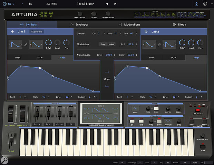The height and width of the screenshot is (165, 214).
Task: Step the Detune Note value
Action: coord(120,33)
